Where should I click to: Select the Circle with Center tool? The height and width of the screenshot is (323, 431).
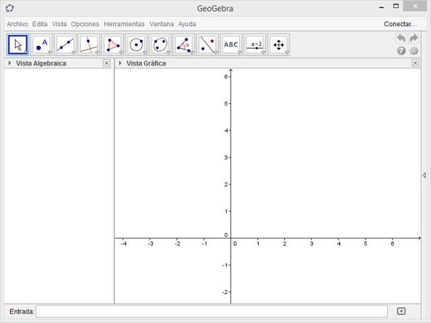136,45
